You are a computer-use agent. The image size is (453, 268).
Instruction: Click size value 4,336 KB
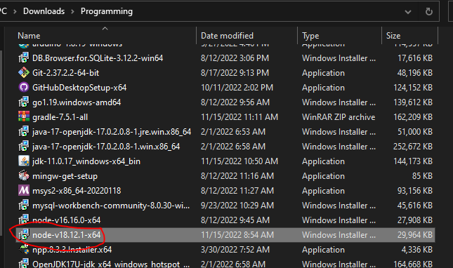coord(417,249)
